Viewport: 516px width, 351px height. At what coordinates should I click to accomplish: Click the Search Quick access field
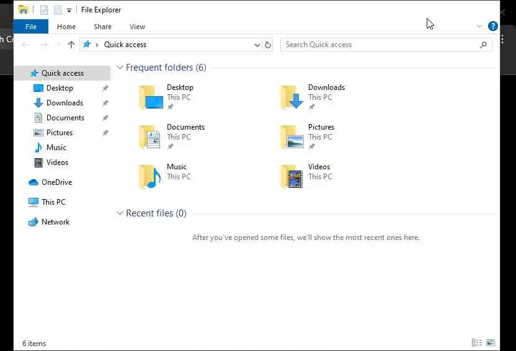click(386, 45)
